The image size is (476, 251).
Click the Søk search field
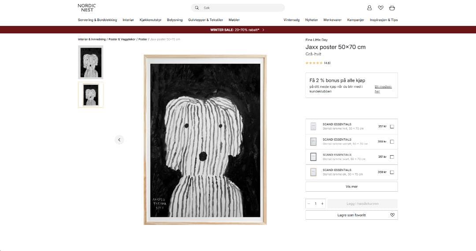[x=238, y=8]
